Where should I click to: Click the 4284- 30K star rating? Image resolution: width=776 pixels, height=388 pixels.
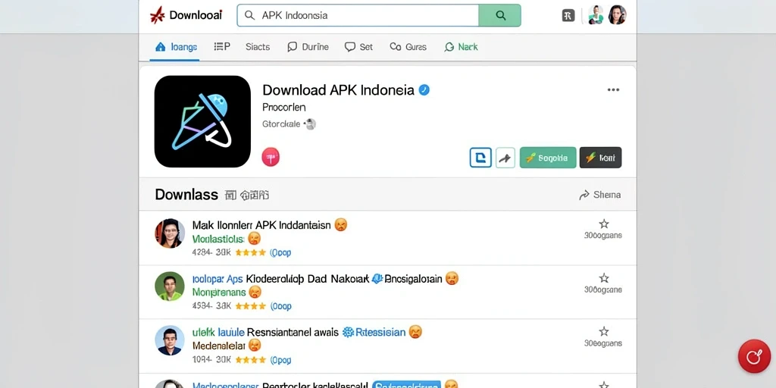tap(250, 253)
